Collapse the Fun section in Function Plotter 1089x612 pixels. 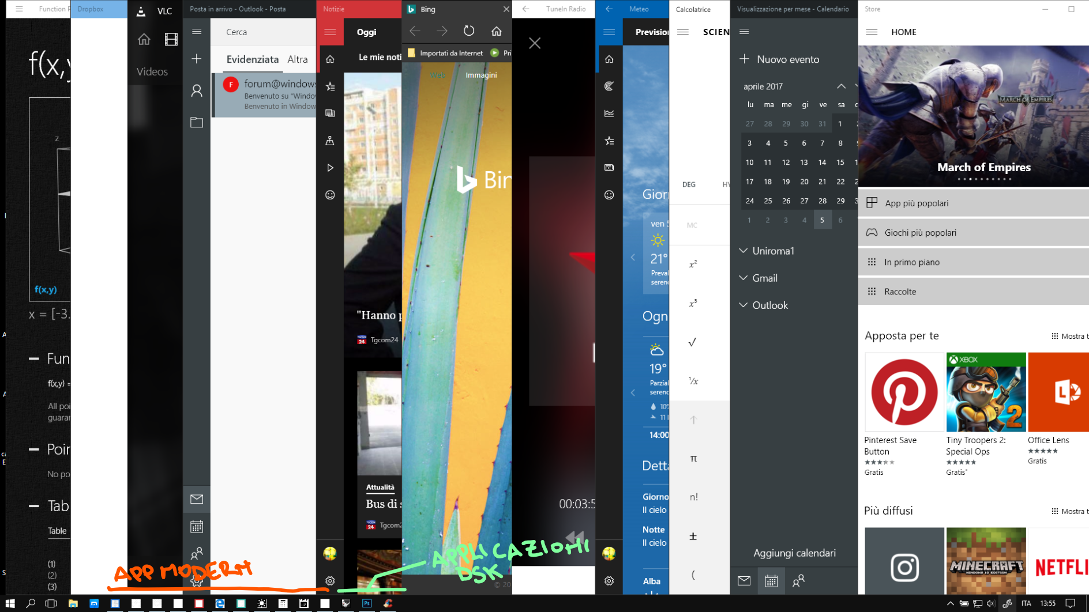tap(34, 358)
